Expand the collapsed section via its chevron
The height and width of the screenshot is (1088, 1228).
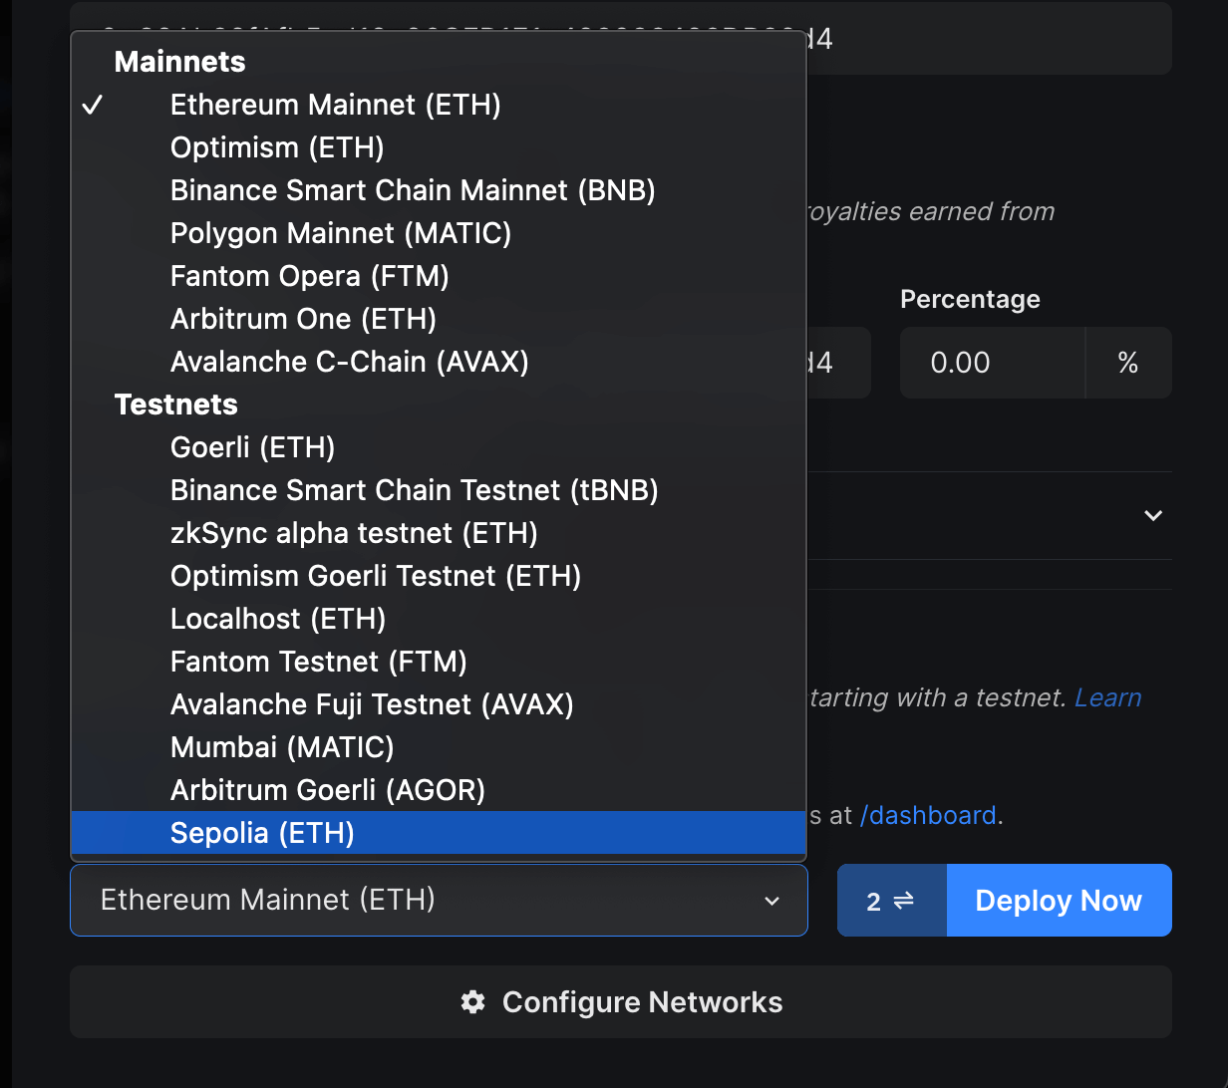tap(1153, 516)
